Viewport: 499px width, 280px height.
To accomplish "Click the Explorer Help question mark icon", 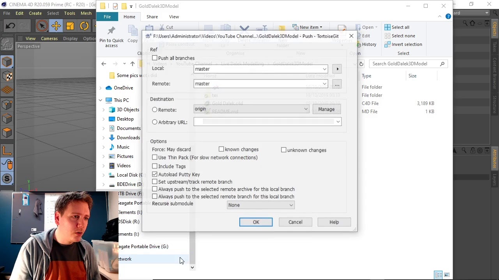I will click(x=448, y=16).
